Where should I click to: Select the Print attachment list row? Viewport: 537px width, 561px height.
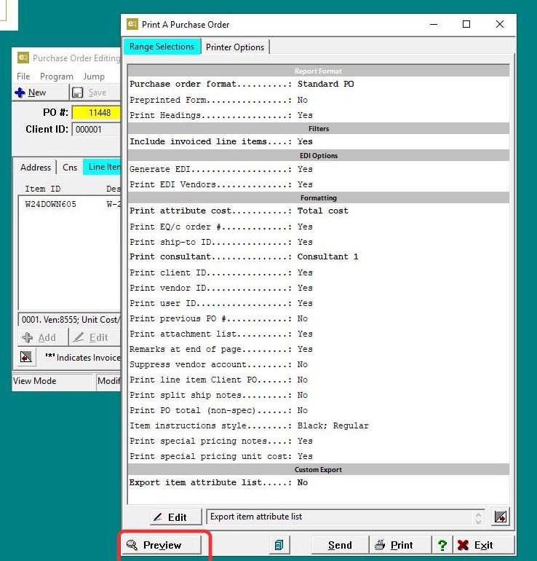tap(318, 334)
